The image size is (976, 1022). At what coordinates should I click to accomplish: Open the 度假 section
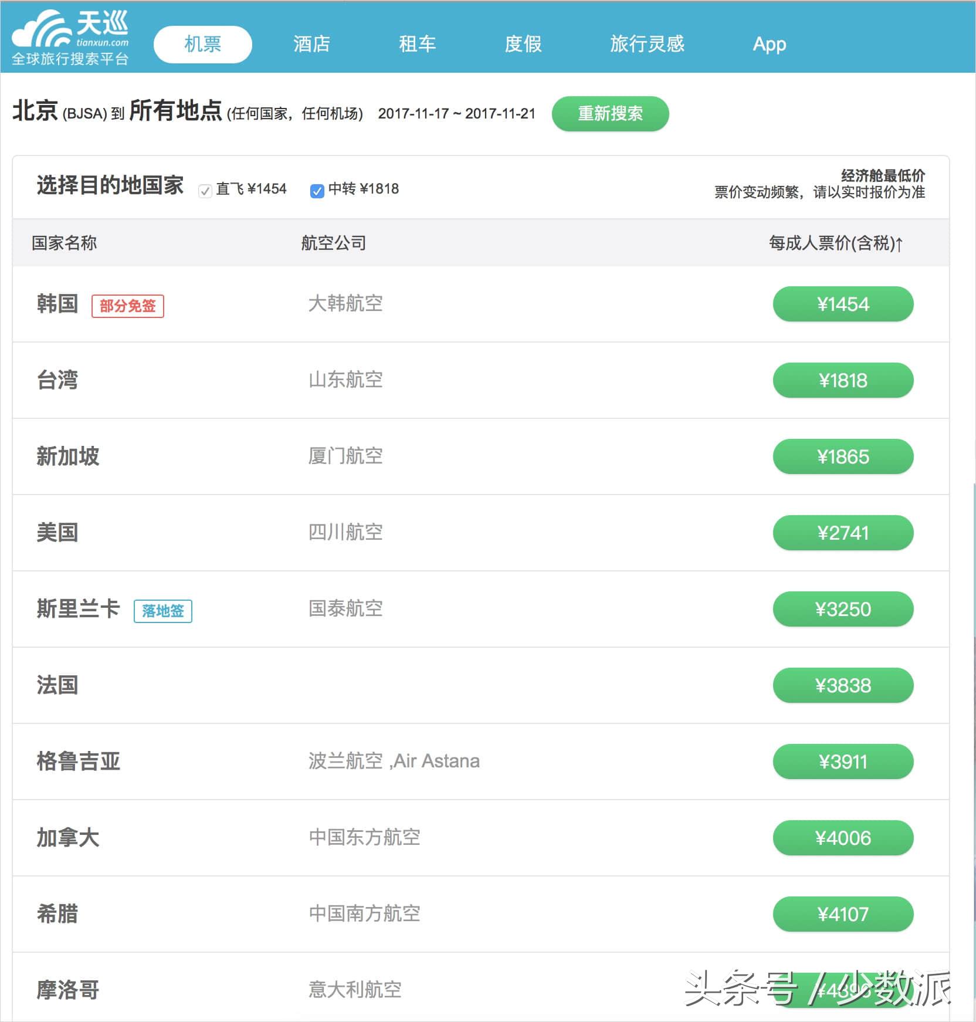523,43
